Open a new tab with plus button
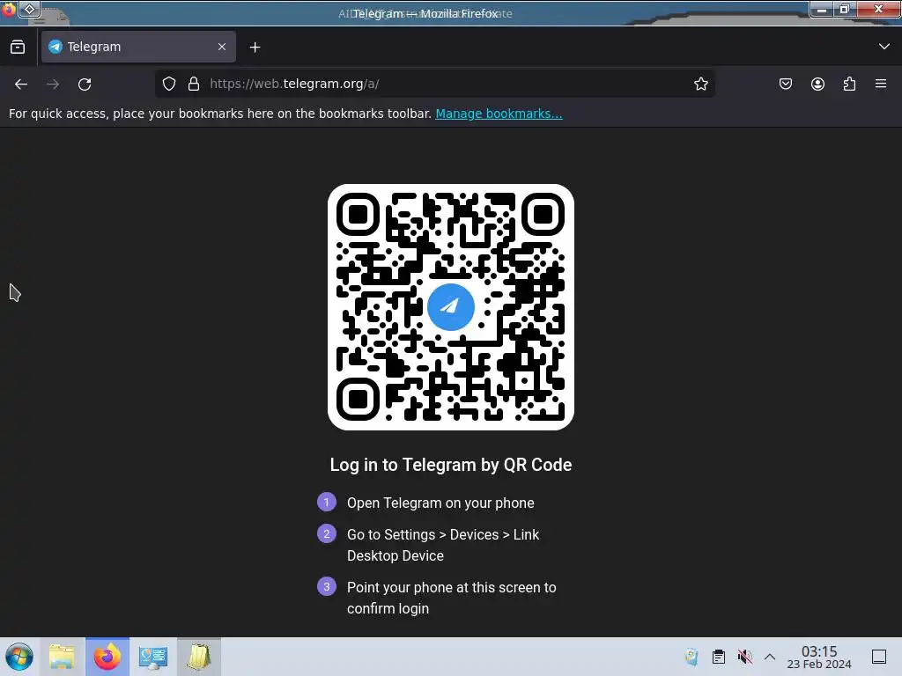 point(255,48)
